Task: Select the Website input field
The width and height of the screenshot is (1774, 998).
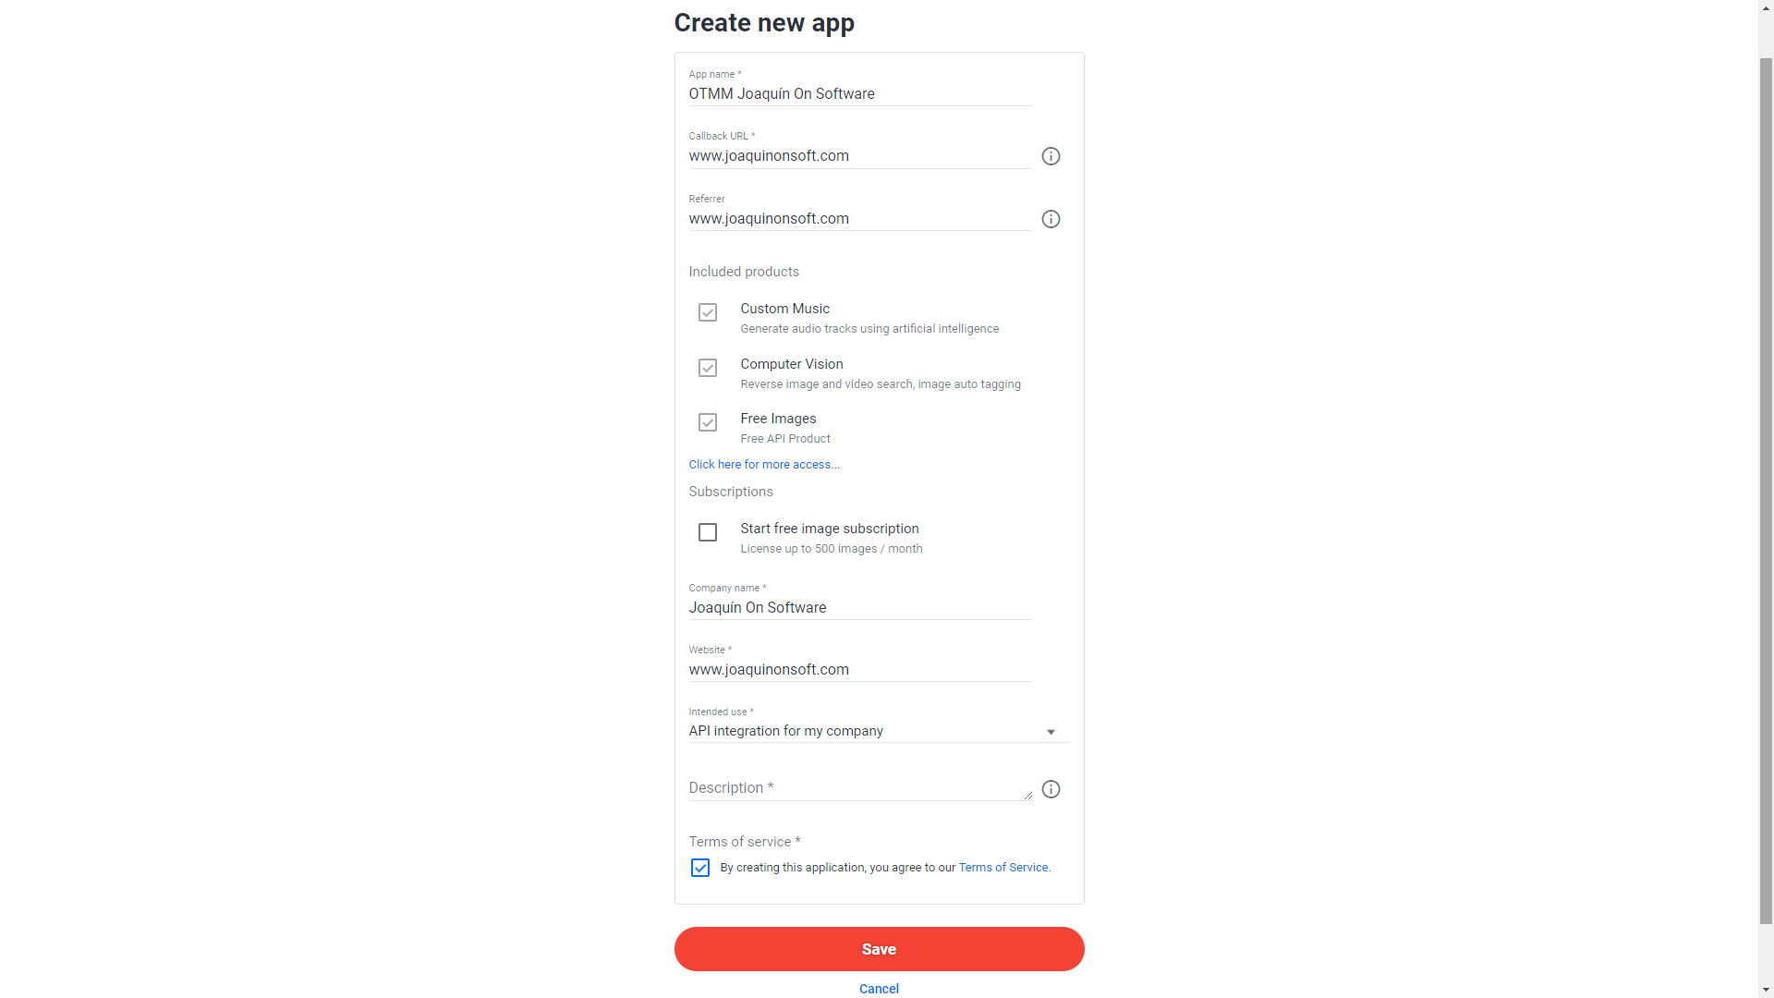Action: pyautogui.click(x=859, y=669)
